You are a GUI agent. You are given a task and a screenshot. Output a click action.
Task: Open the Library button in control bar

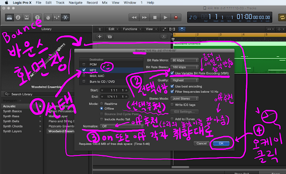[x=9, y=17]
